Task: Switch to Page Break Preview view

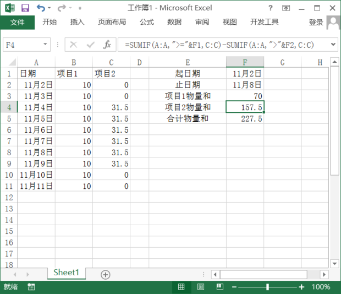Action: pyautogui.click(x=220, y=287)
